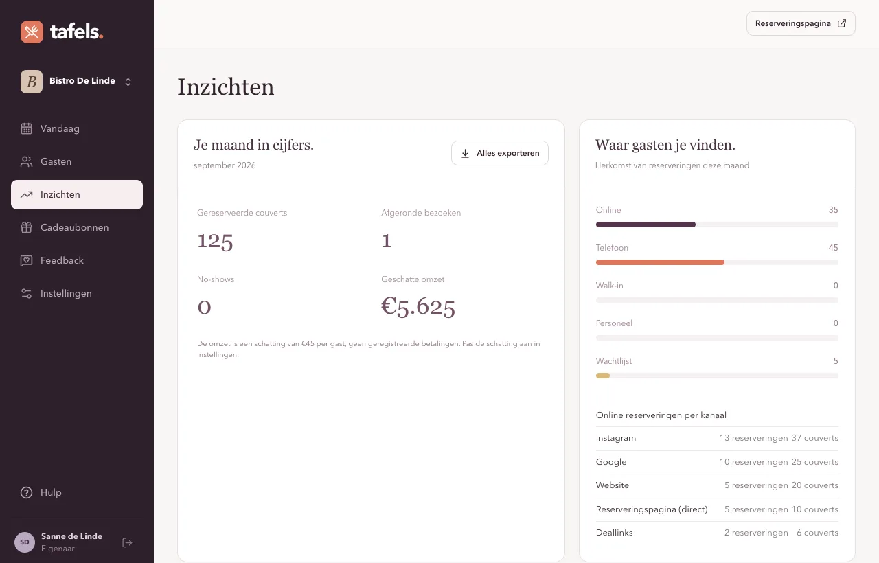Select the Instagram channel row

pos(717,438)
